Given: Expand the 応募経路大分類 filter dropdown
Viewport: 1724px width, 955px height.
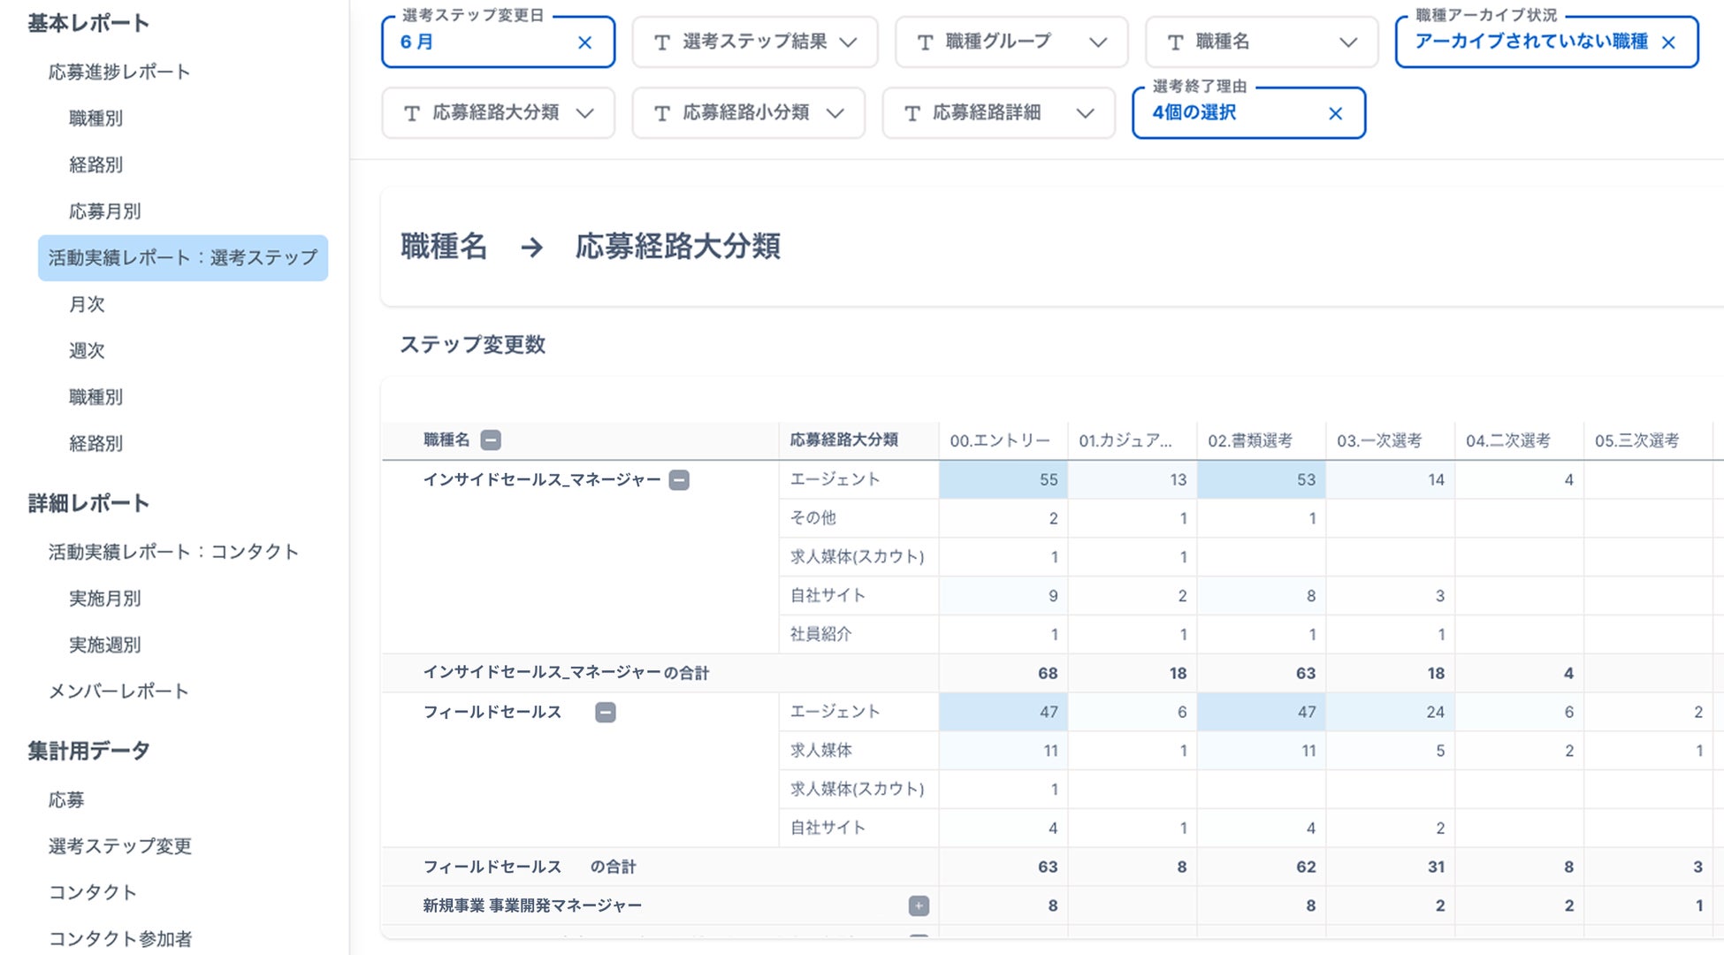Looking at the screenshot, I should tap(498, 113).
